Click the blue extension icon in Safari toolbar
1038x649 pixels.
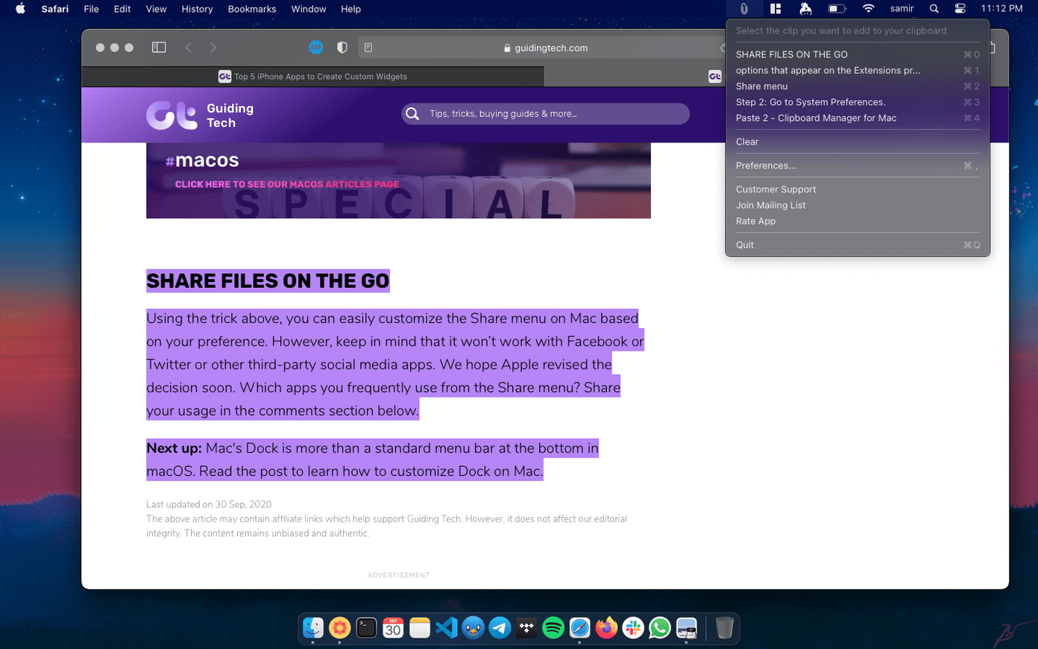click(x=316, y=47)
